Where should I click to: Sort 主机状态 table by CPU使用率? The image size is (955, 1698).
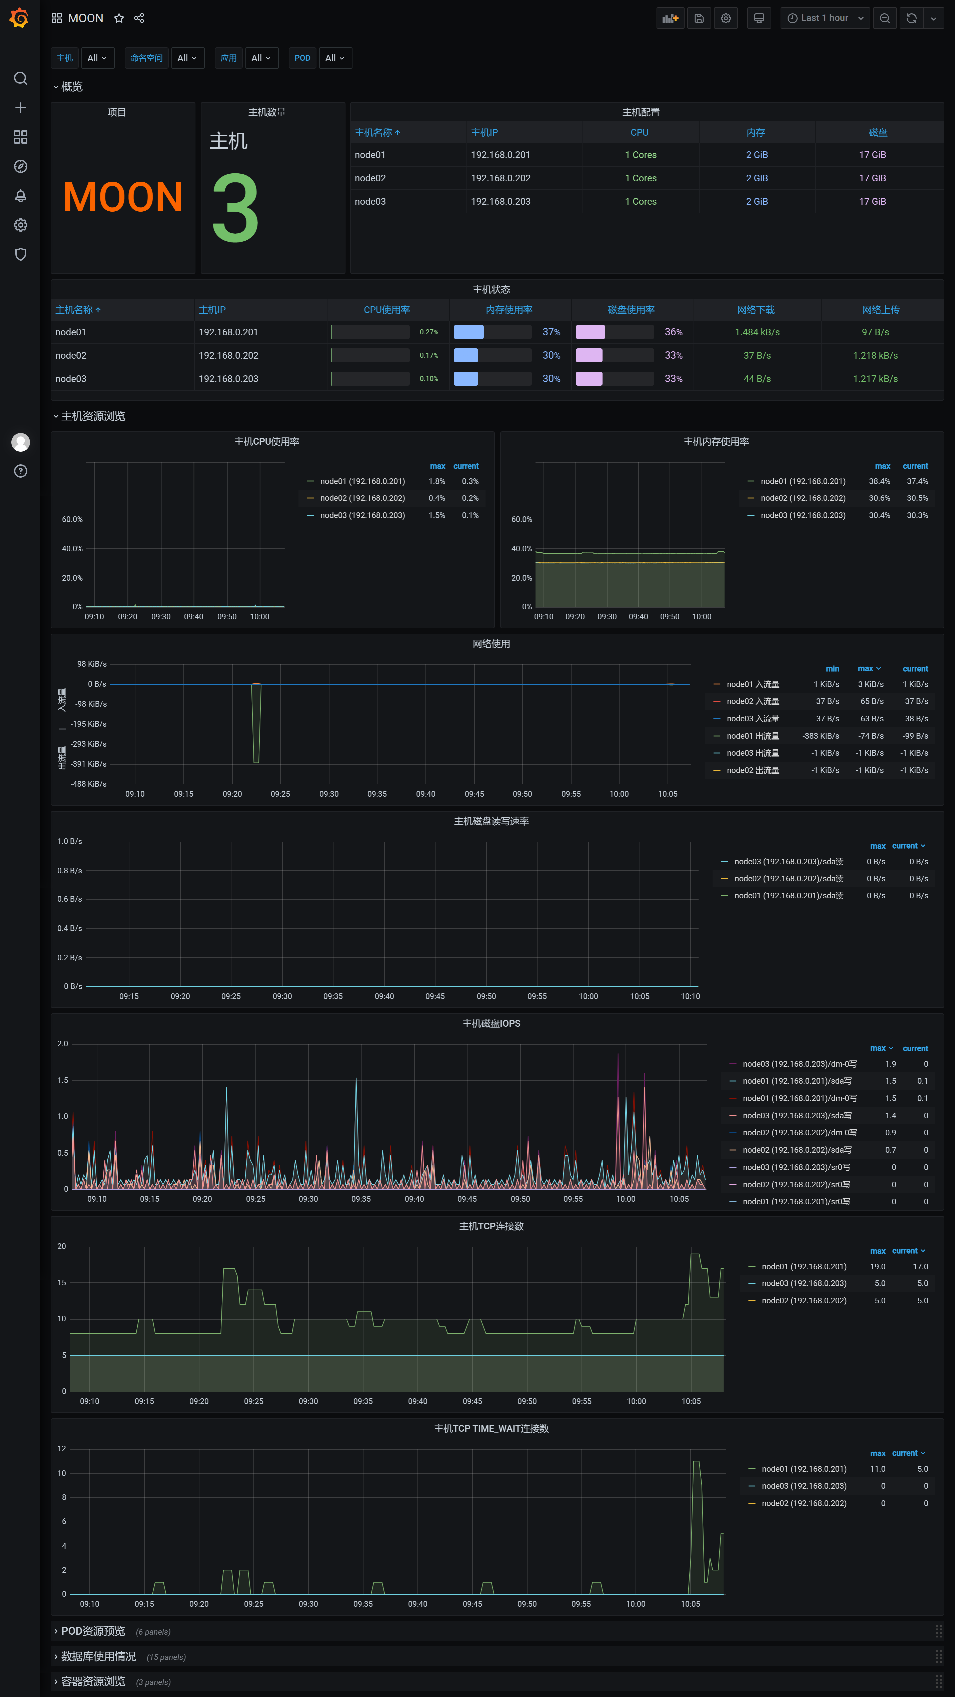386,310
